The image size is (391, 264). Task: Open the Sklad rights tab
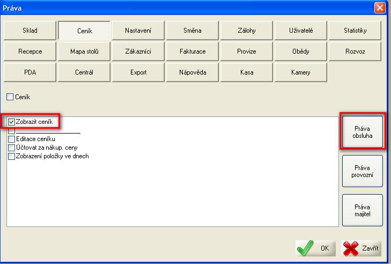30,31
